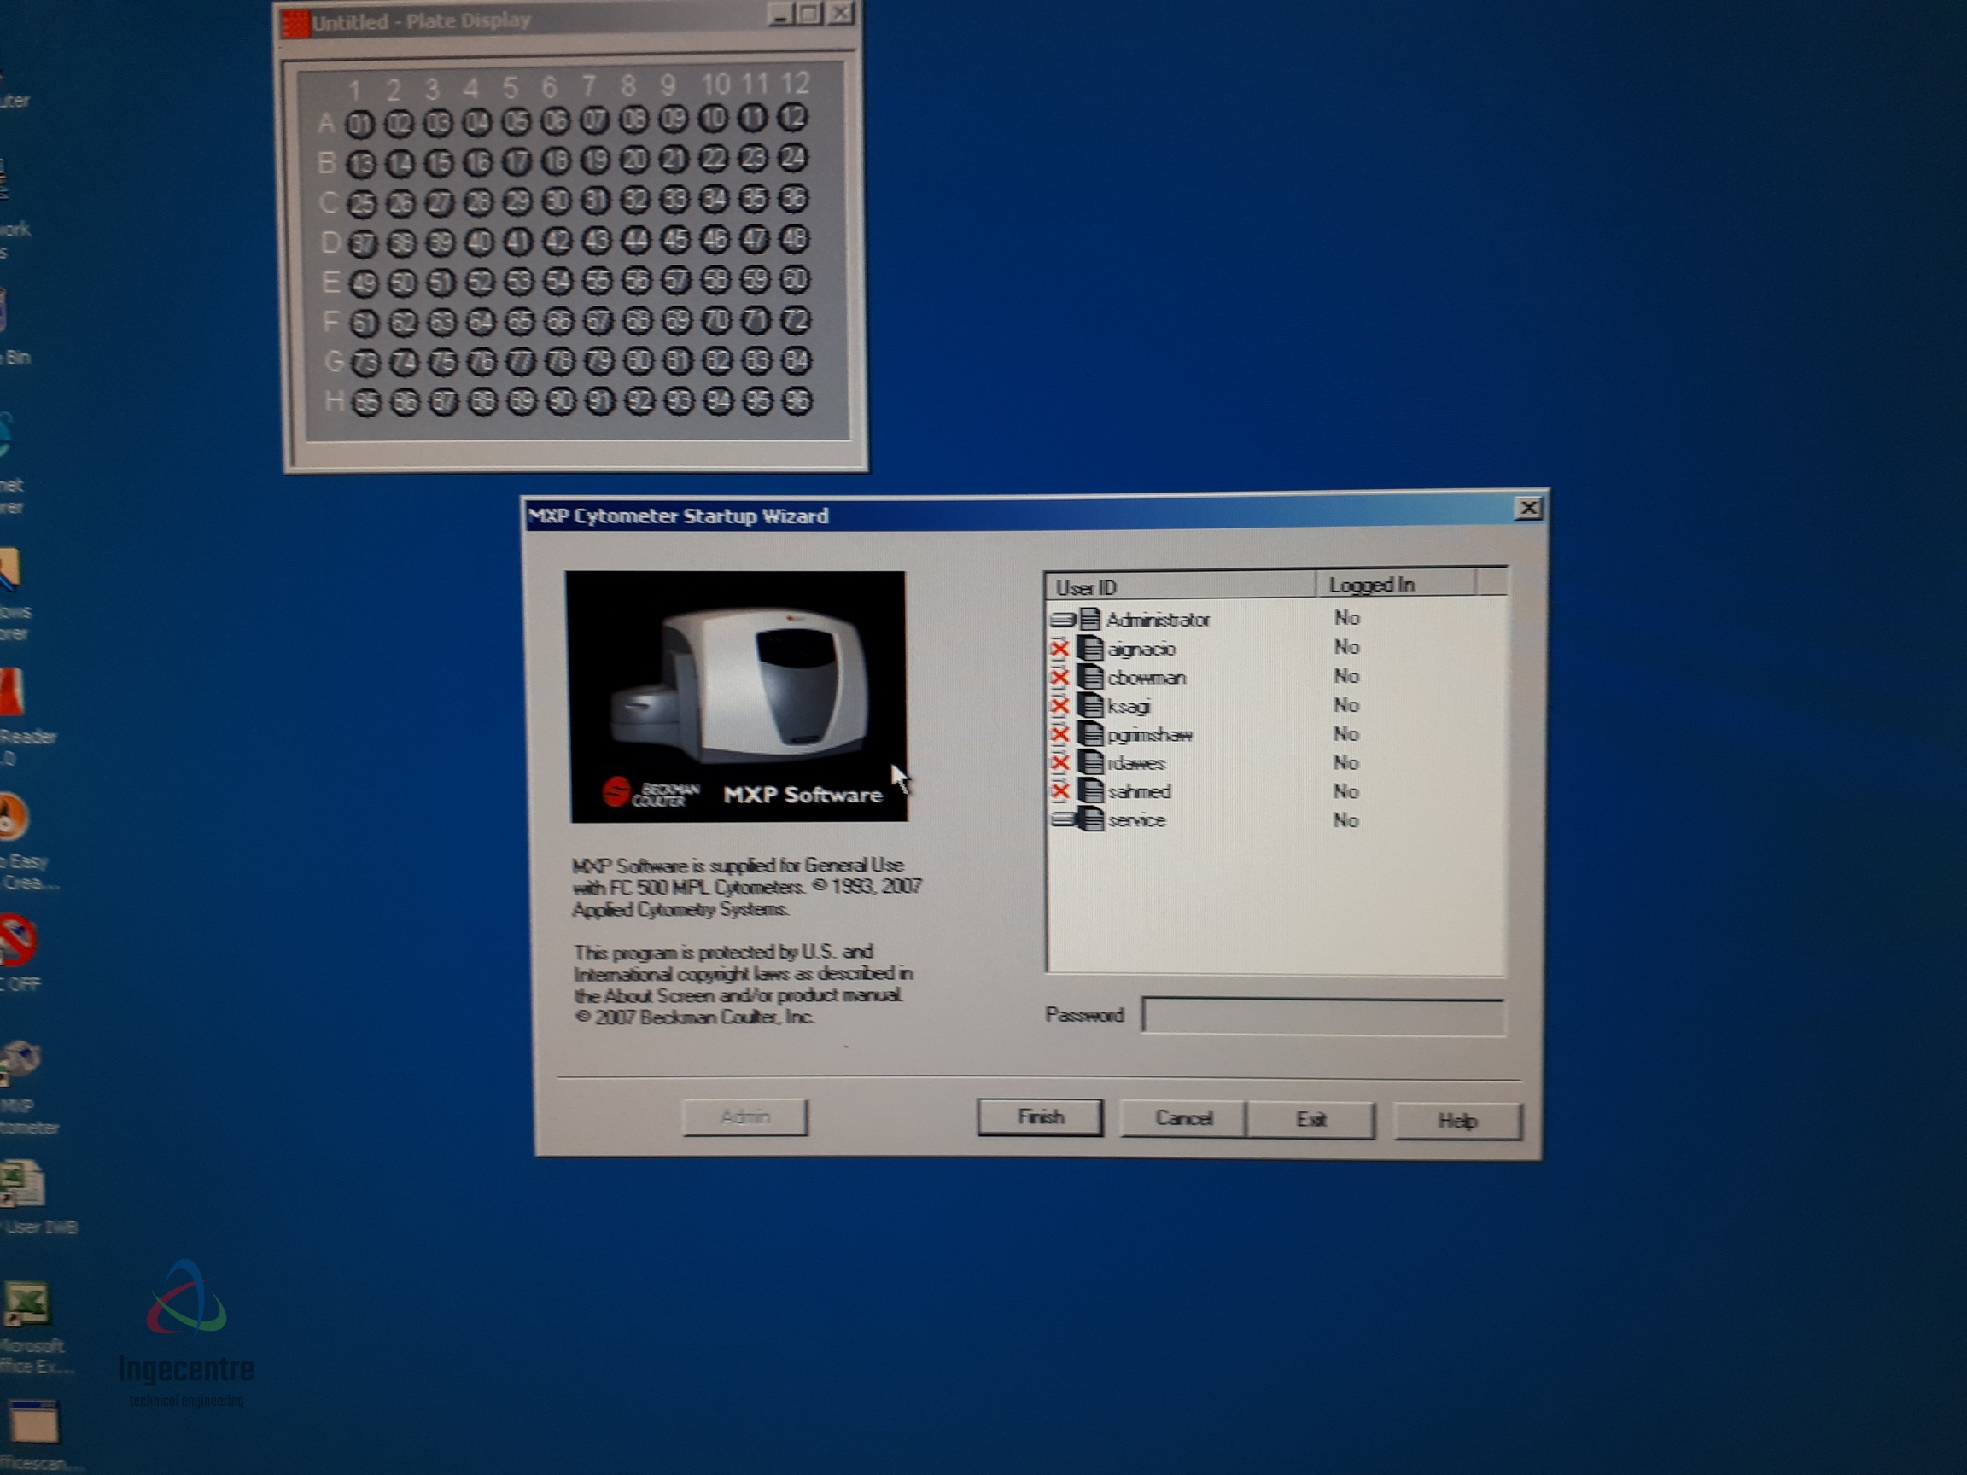Viewport: 1967px width, 1475px height.
Task: Click column label 6 in Plate Display
Action: [550, 87]
